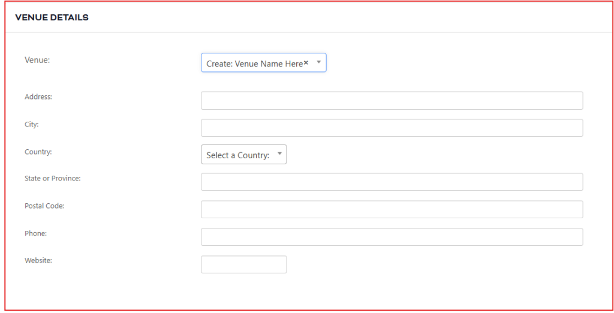The image size is (614, 313).
Task: Click the 'Postal Code:' label
Action: point(44,206)
